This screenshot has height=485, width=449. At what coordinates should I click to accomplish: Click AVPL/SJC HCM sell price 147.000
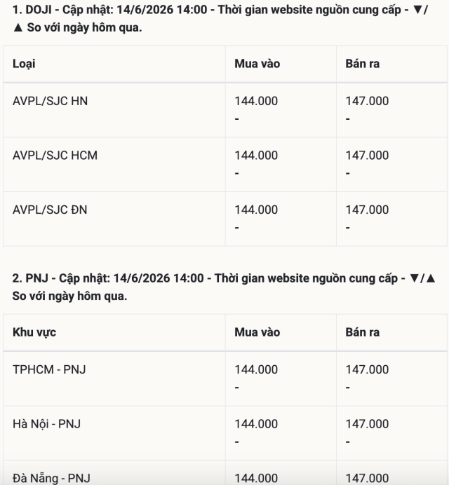(x=367, y=156)
